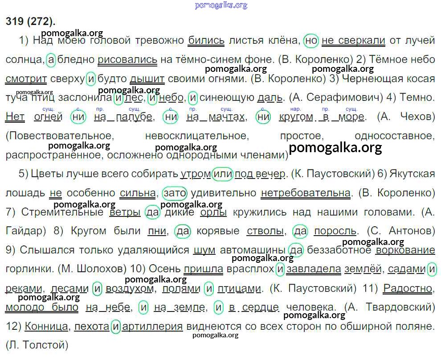Select the underlined word "артиллерия"

point(152,326)
